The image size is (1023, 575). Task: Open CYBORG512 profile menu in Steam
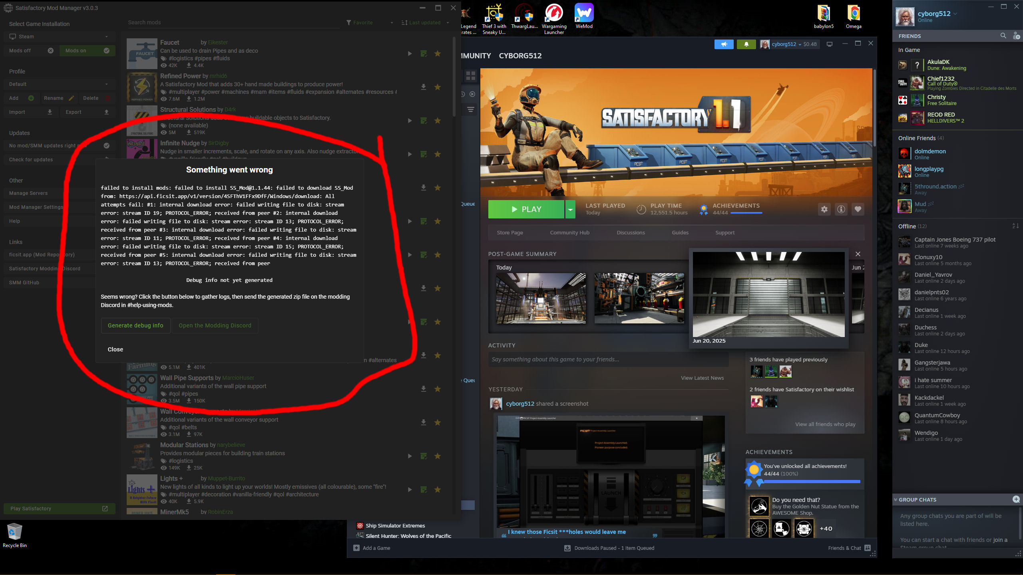520,56
